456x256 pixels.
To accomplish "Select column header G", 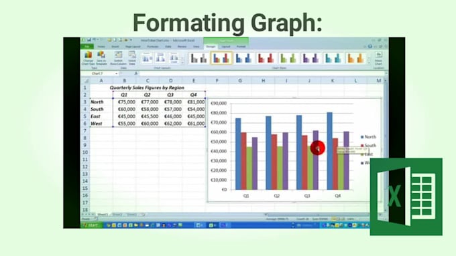I will 240,81.
